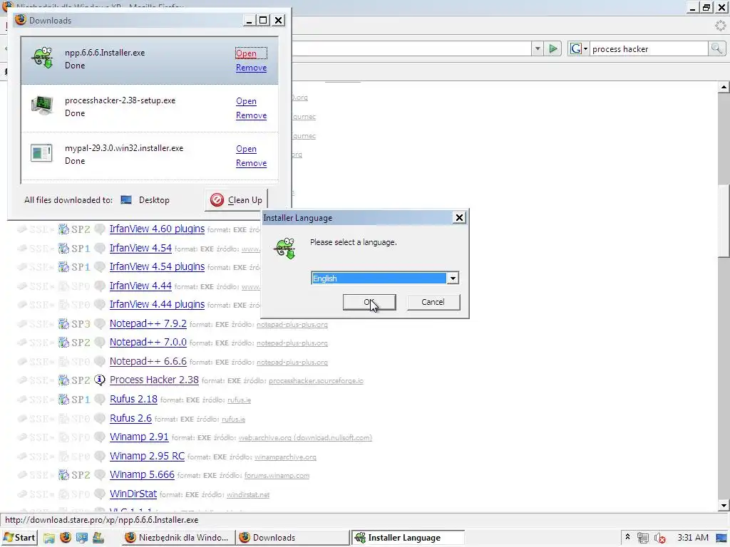The image size is (730, 547).
Task: Open the search engine chooser dropdown
Action: point(579,49)
